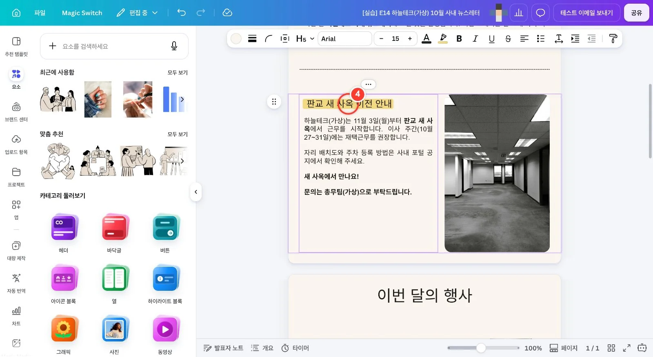Image resolution: width=653 pixels, height=357 pixels.
Task: Open the 발표자 노트 panel
Action: (223, 348)
